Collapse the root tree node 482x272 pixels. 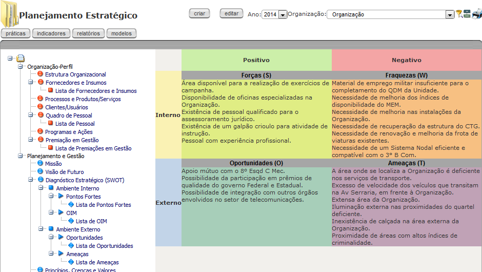10,58
